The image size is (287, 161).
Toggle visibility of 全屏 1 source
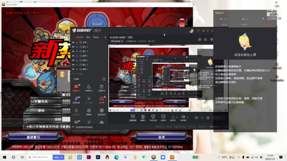73,42
